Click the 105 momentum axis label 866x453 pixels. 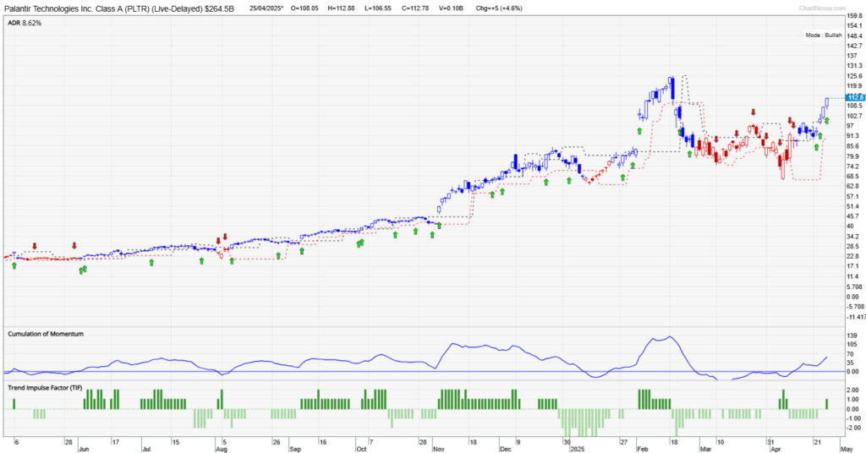tap(852, 344)
